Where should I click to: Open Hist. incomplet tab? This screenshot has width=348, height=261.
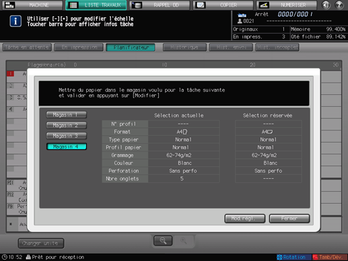point(277,47)
